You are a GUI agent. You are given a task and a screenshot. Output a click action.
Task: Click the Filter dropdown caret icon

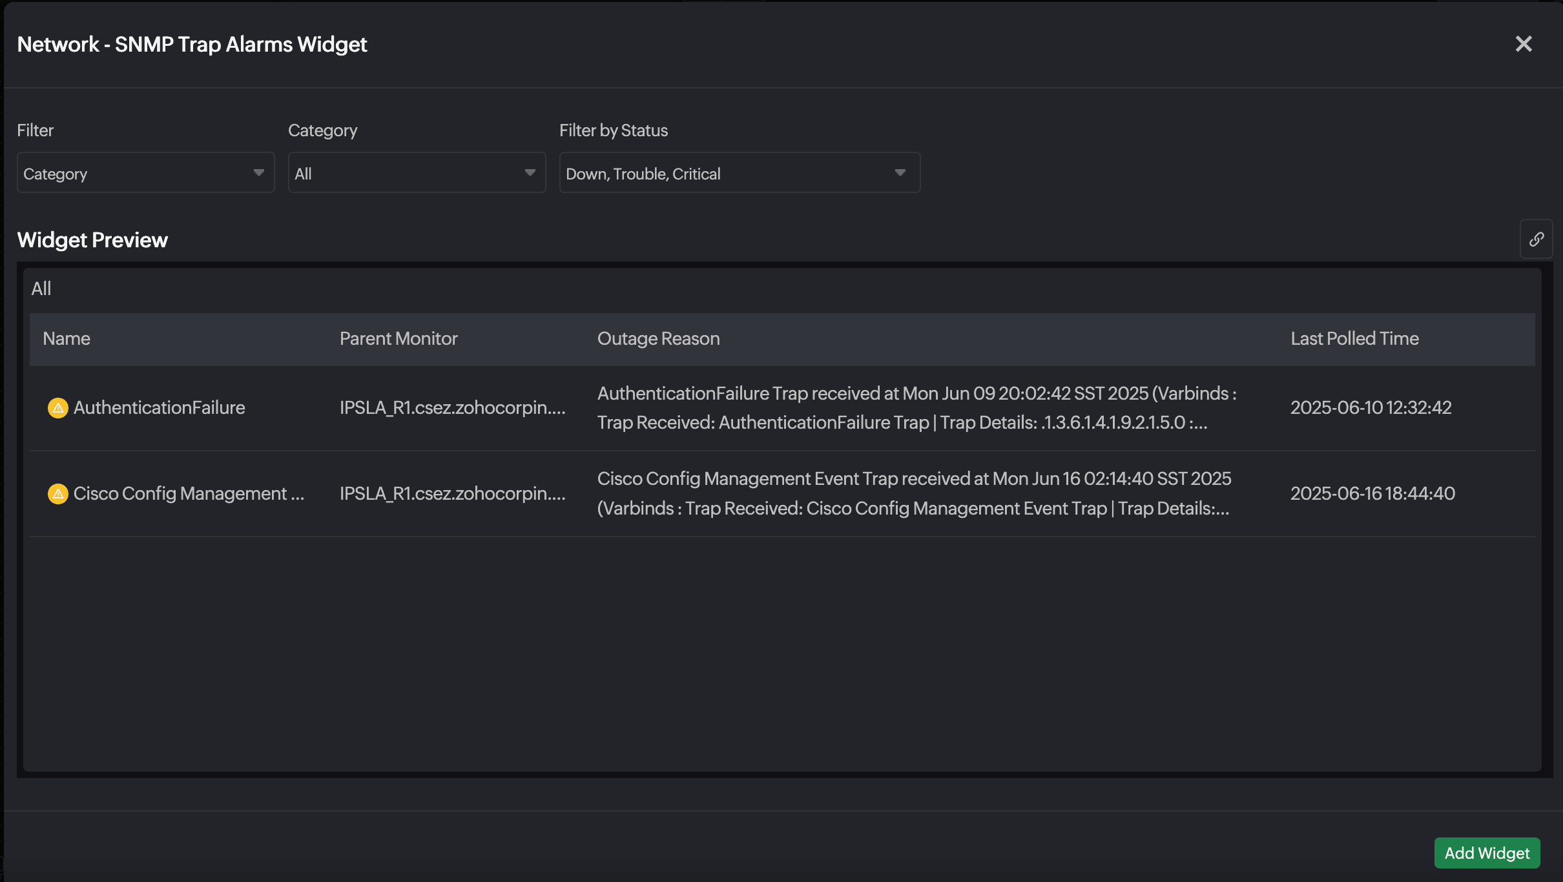click(258, 173)
